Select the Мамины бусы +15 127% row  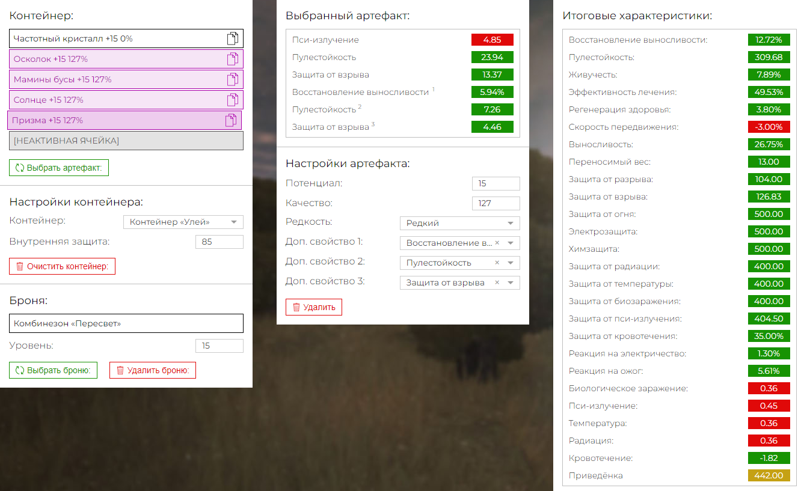pos(126,80)
